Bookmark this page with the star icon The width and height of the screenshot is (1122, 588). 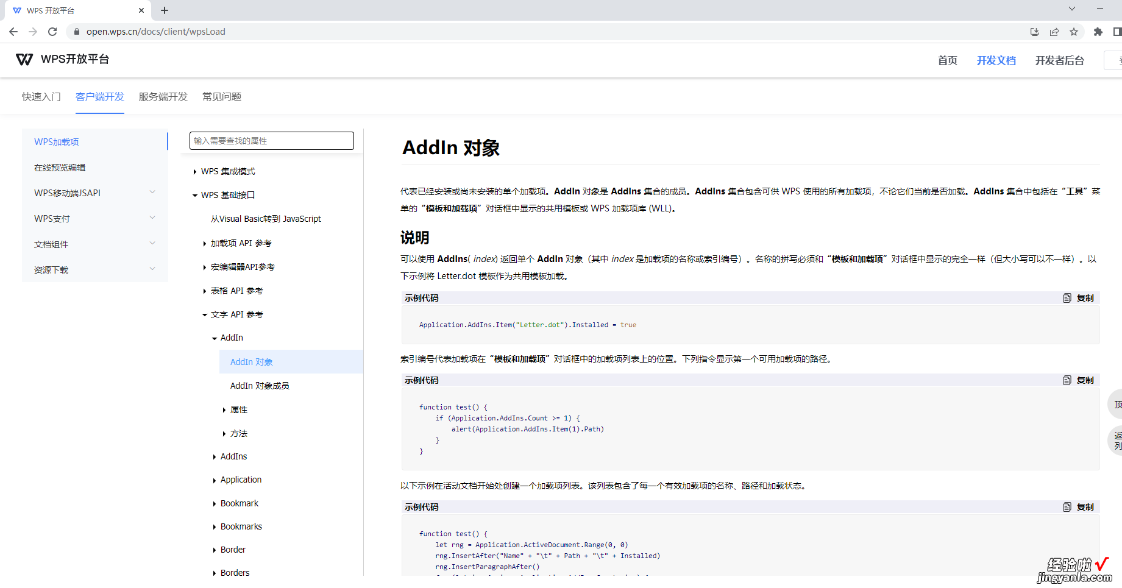1074,32
